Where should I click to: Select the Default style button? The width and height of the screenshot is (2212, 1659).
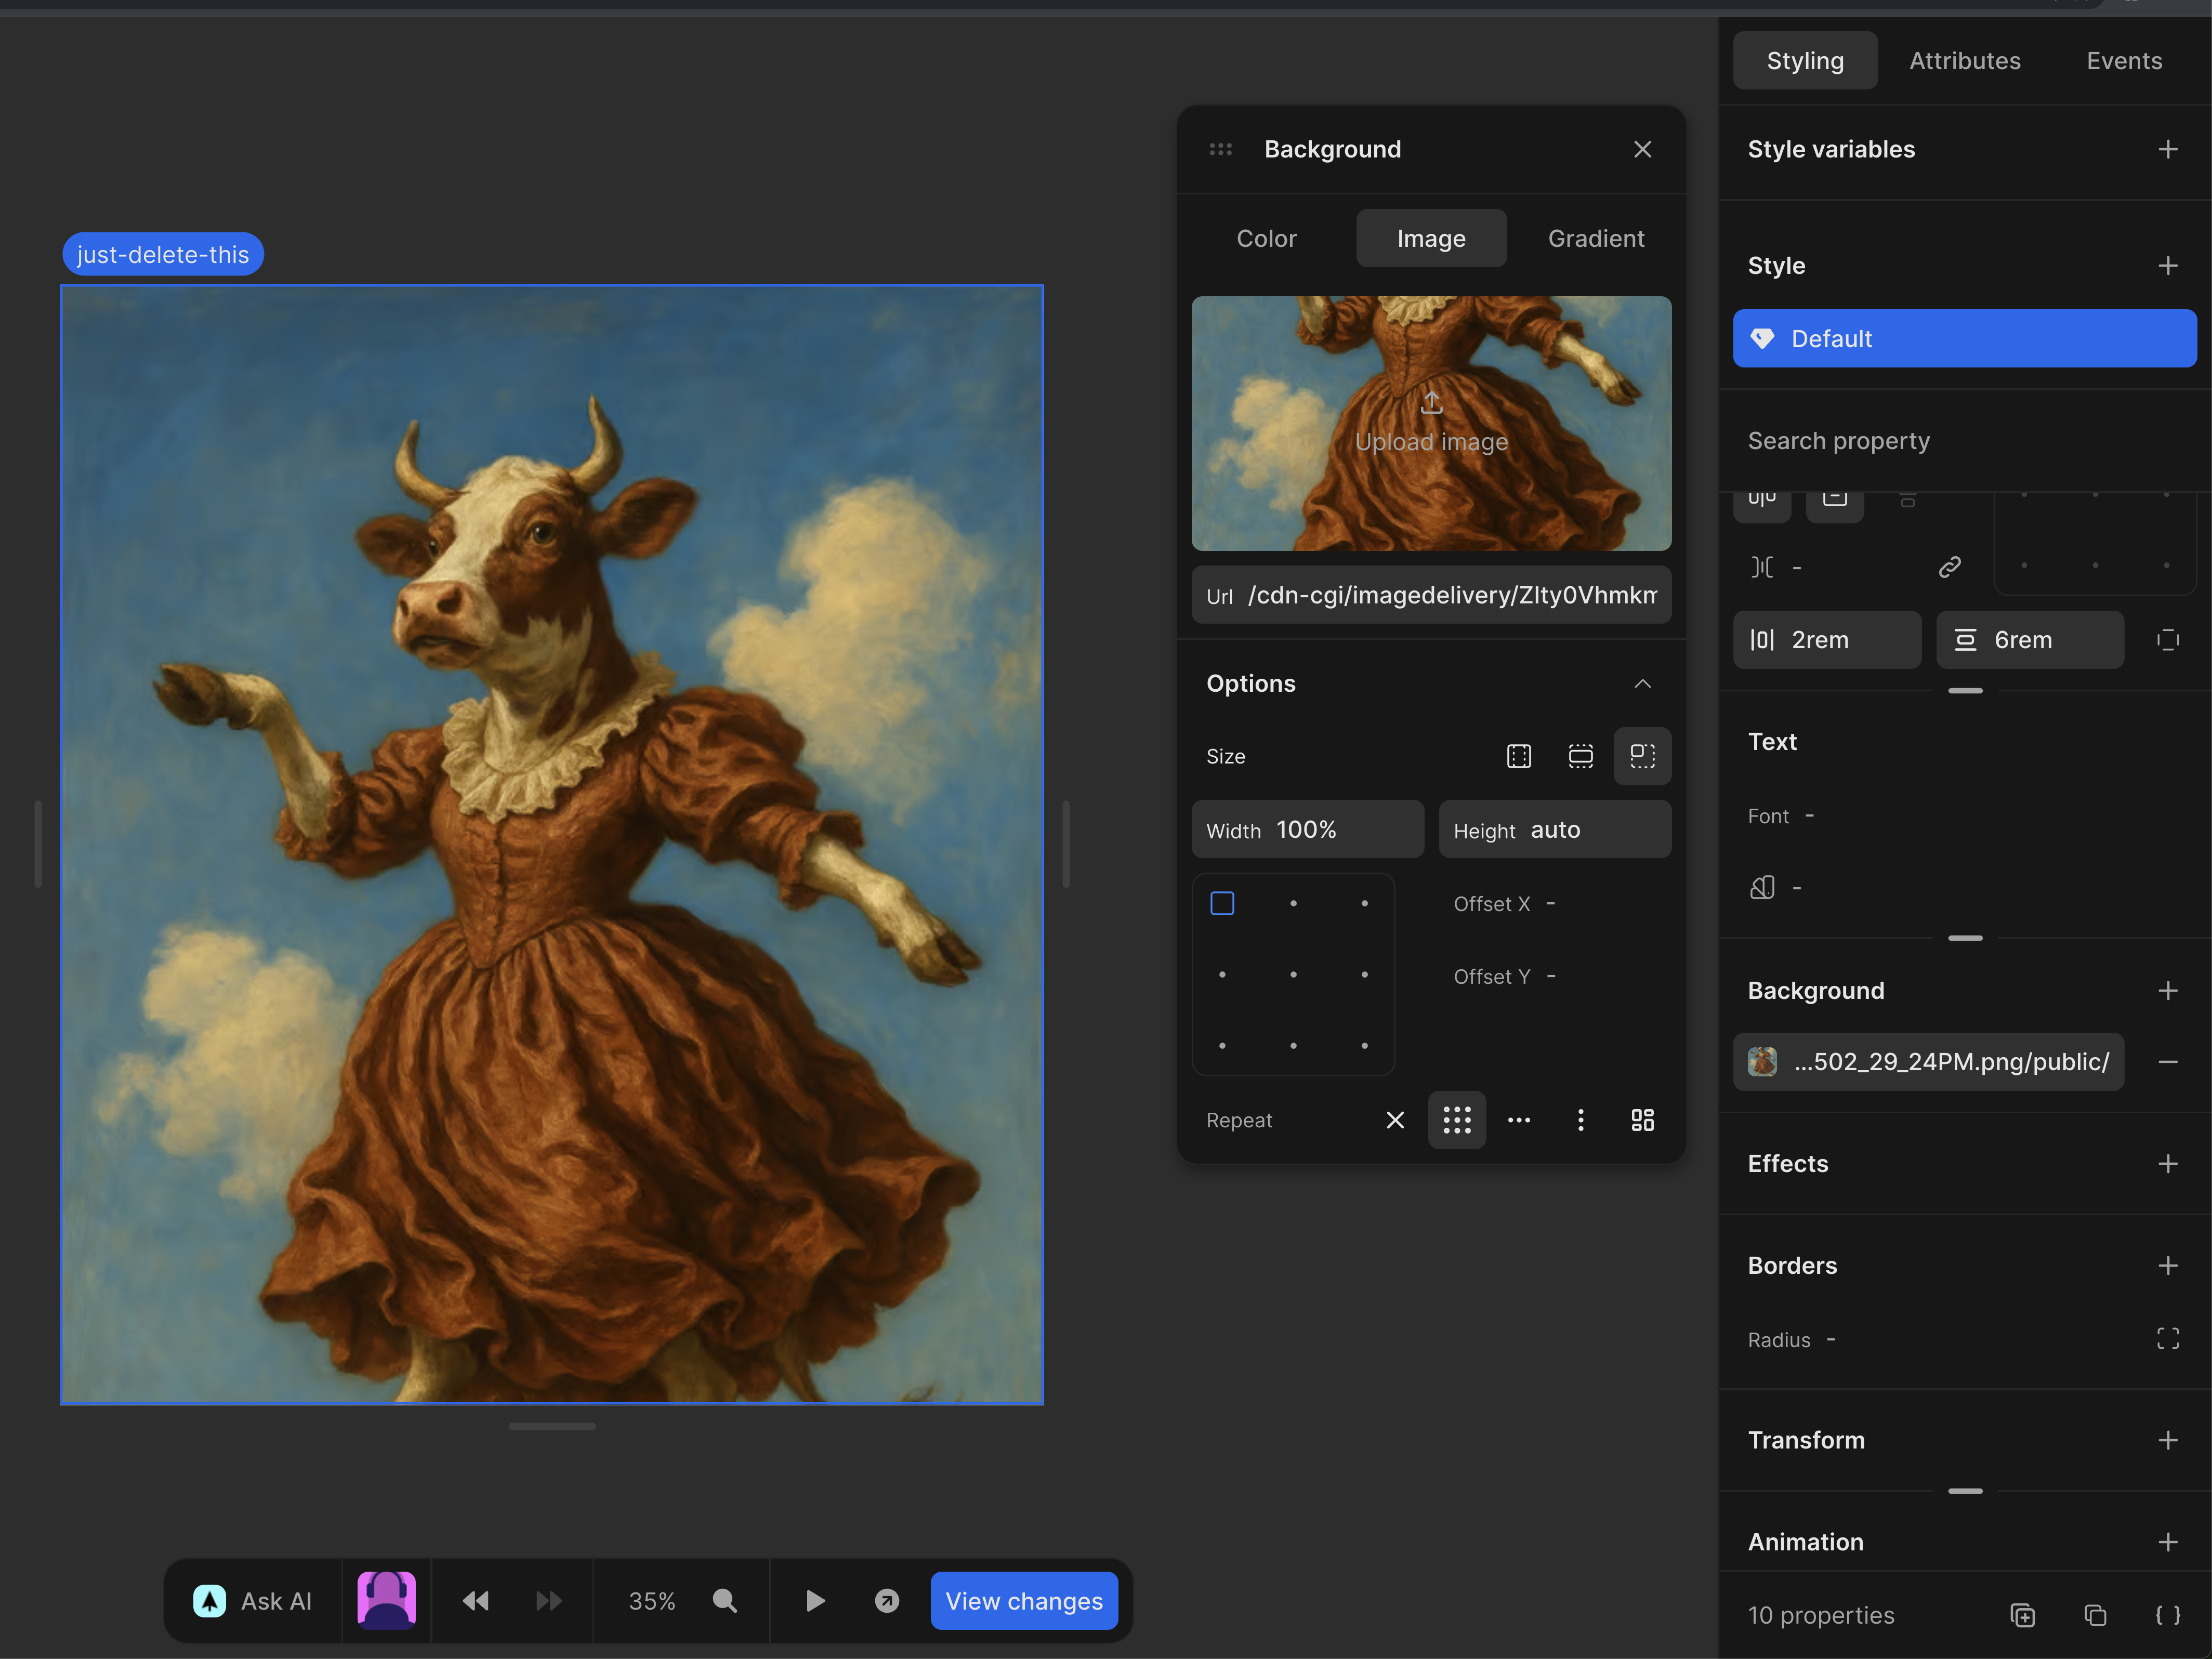1964,338
